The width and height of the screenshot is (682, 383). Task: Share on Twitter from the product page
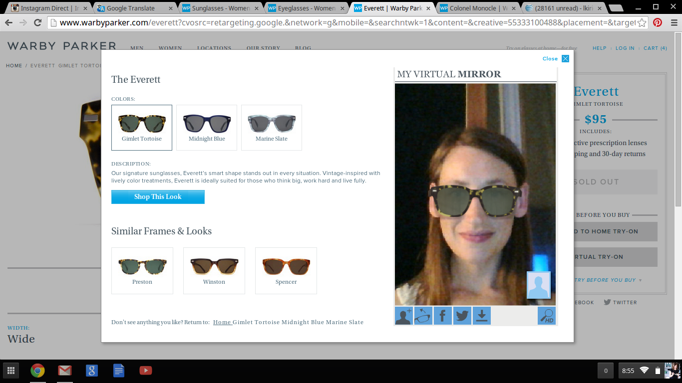pyautogui.click(x=620, y=302)
